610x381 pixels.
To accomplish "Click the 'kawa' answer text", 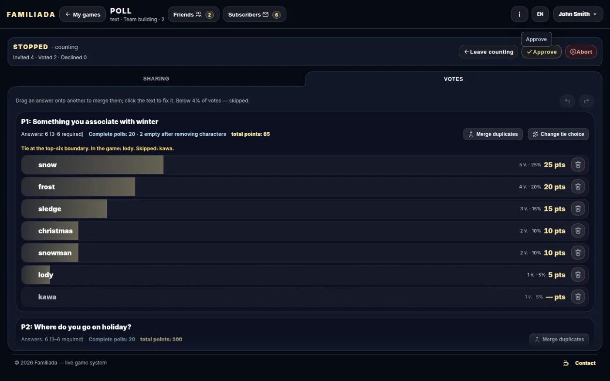I will [x=47, y=297].
